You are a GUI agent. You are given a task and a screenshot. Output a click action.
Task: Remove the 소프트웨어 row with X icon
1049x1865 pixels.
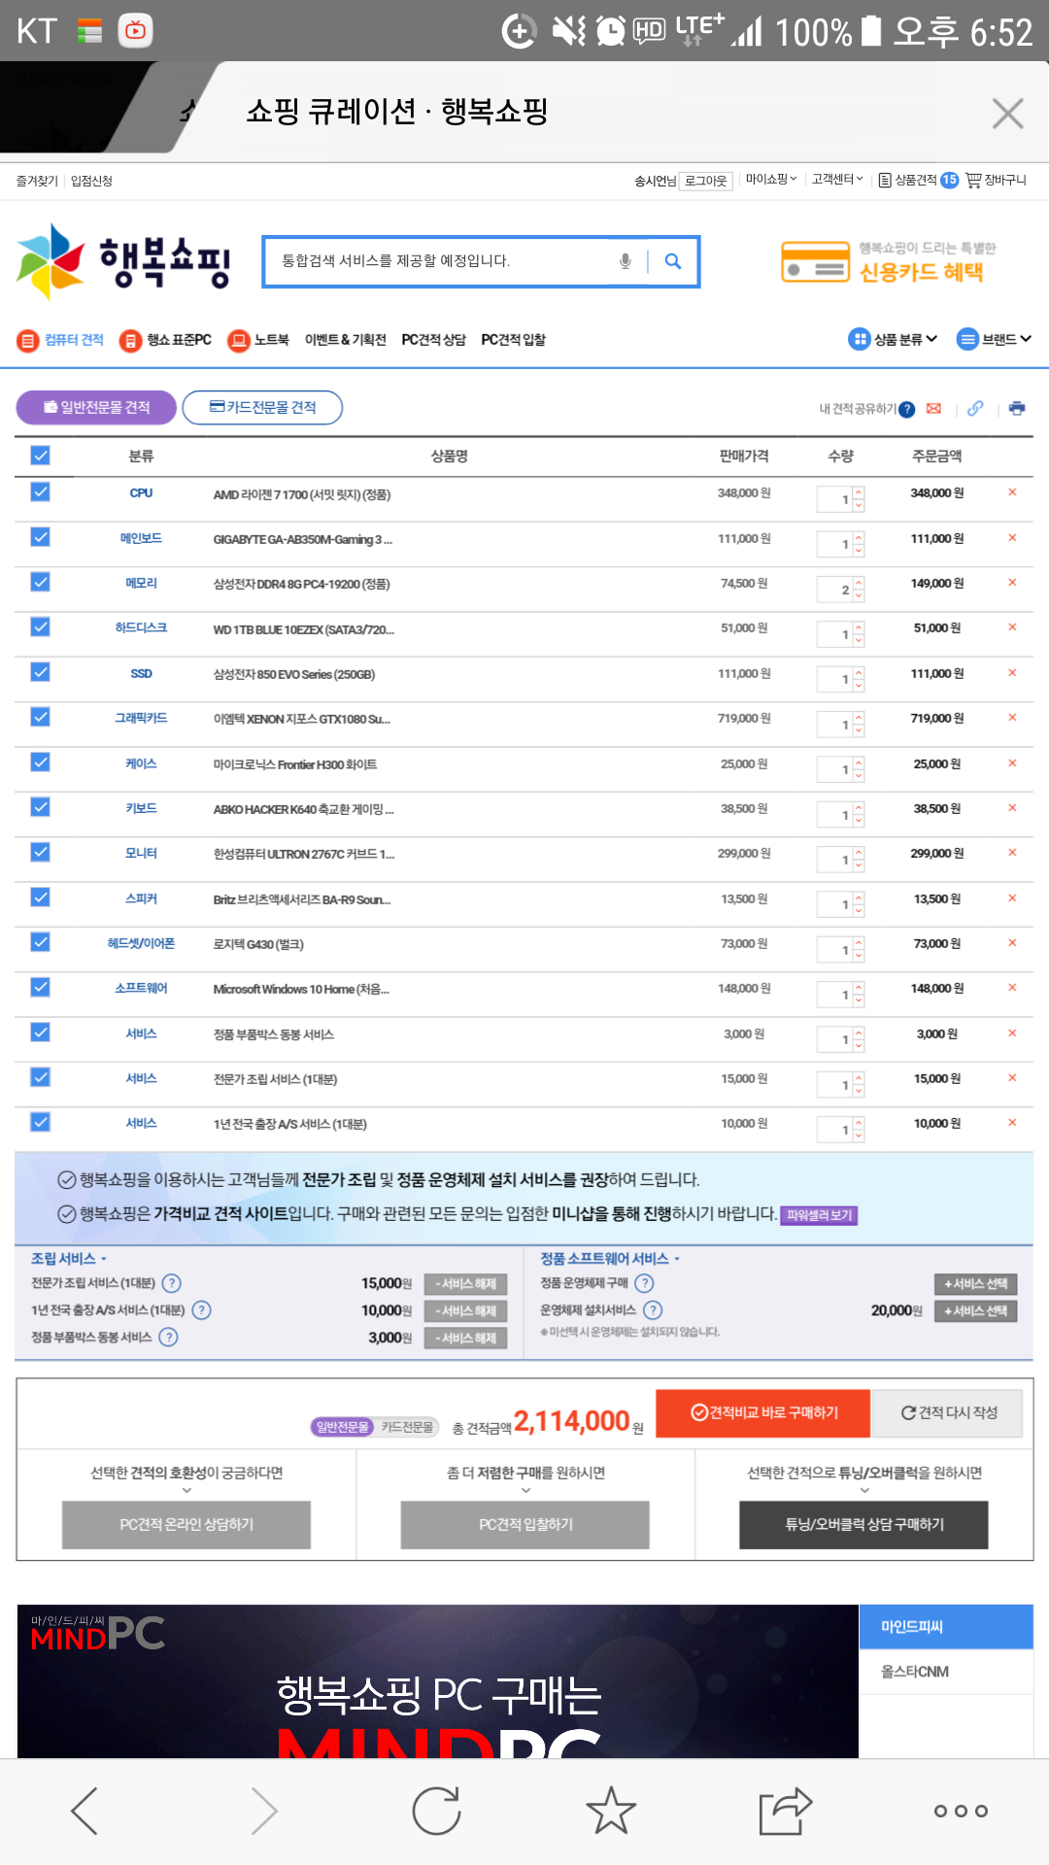click(1012, 988)
